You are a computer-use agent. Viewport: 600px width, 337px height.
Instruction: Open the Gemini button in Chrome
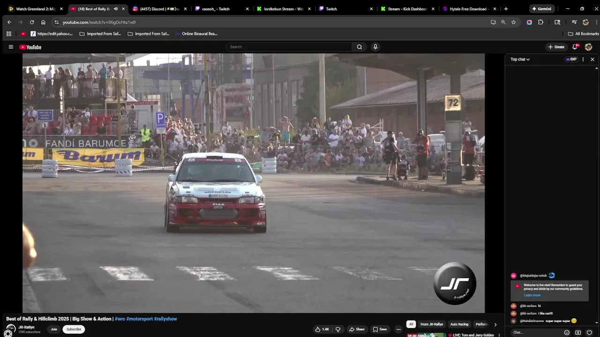pyautogui.click(x=541, y=9)
